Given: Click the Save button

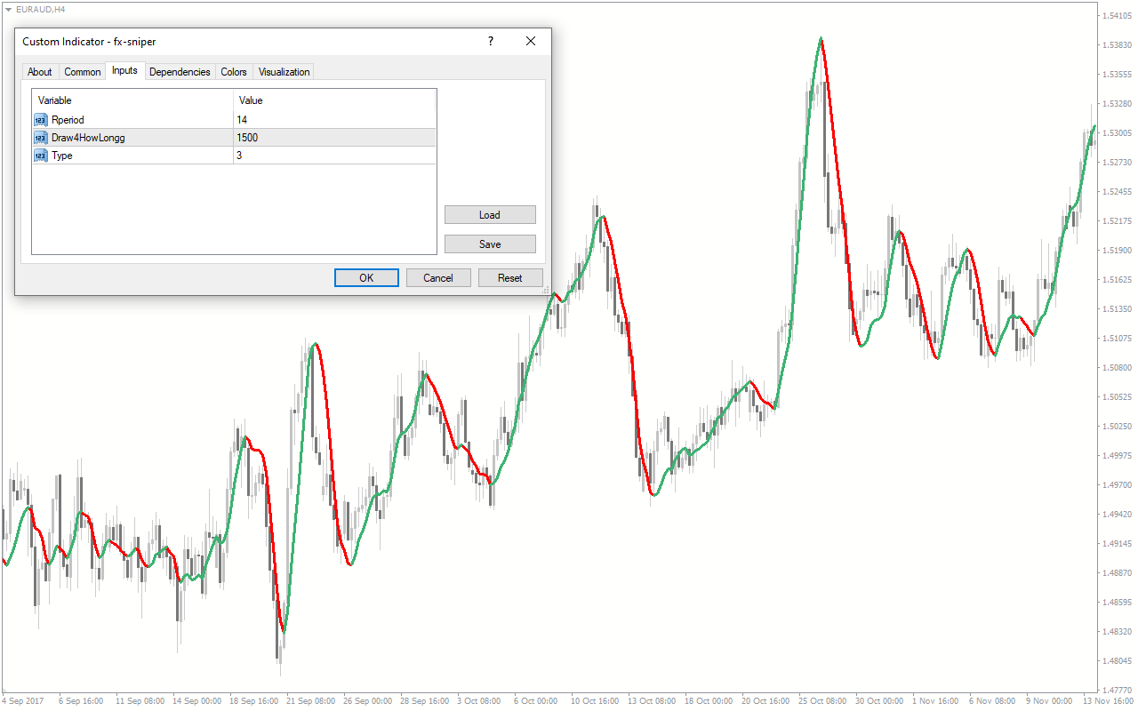Looking at the screenshot, I should tap(490, 244).
